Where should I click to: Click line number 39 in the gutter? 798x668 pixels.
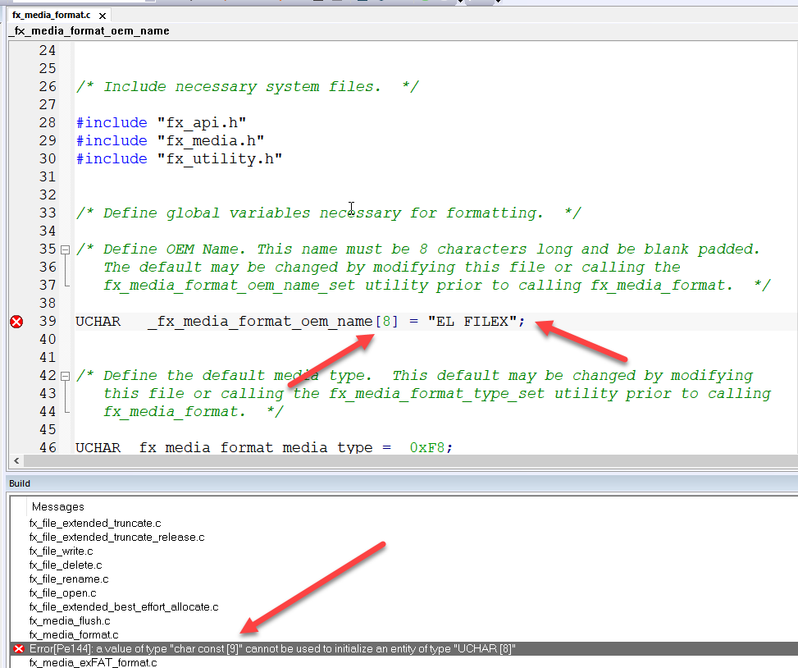click(x=48, y=321)
